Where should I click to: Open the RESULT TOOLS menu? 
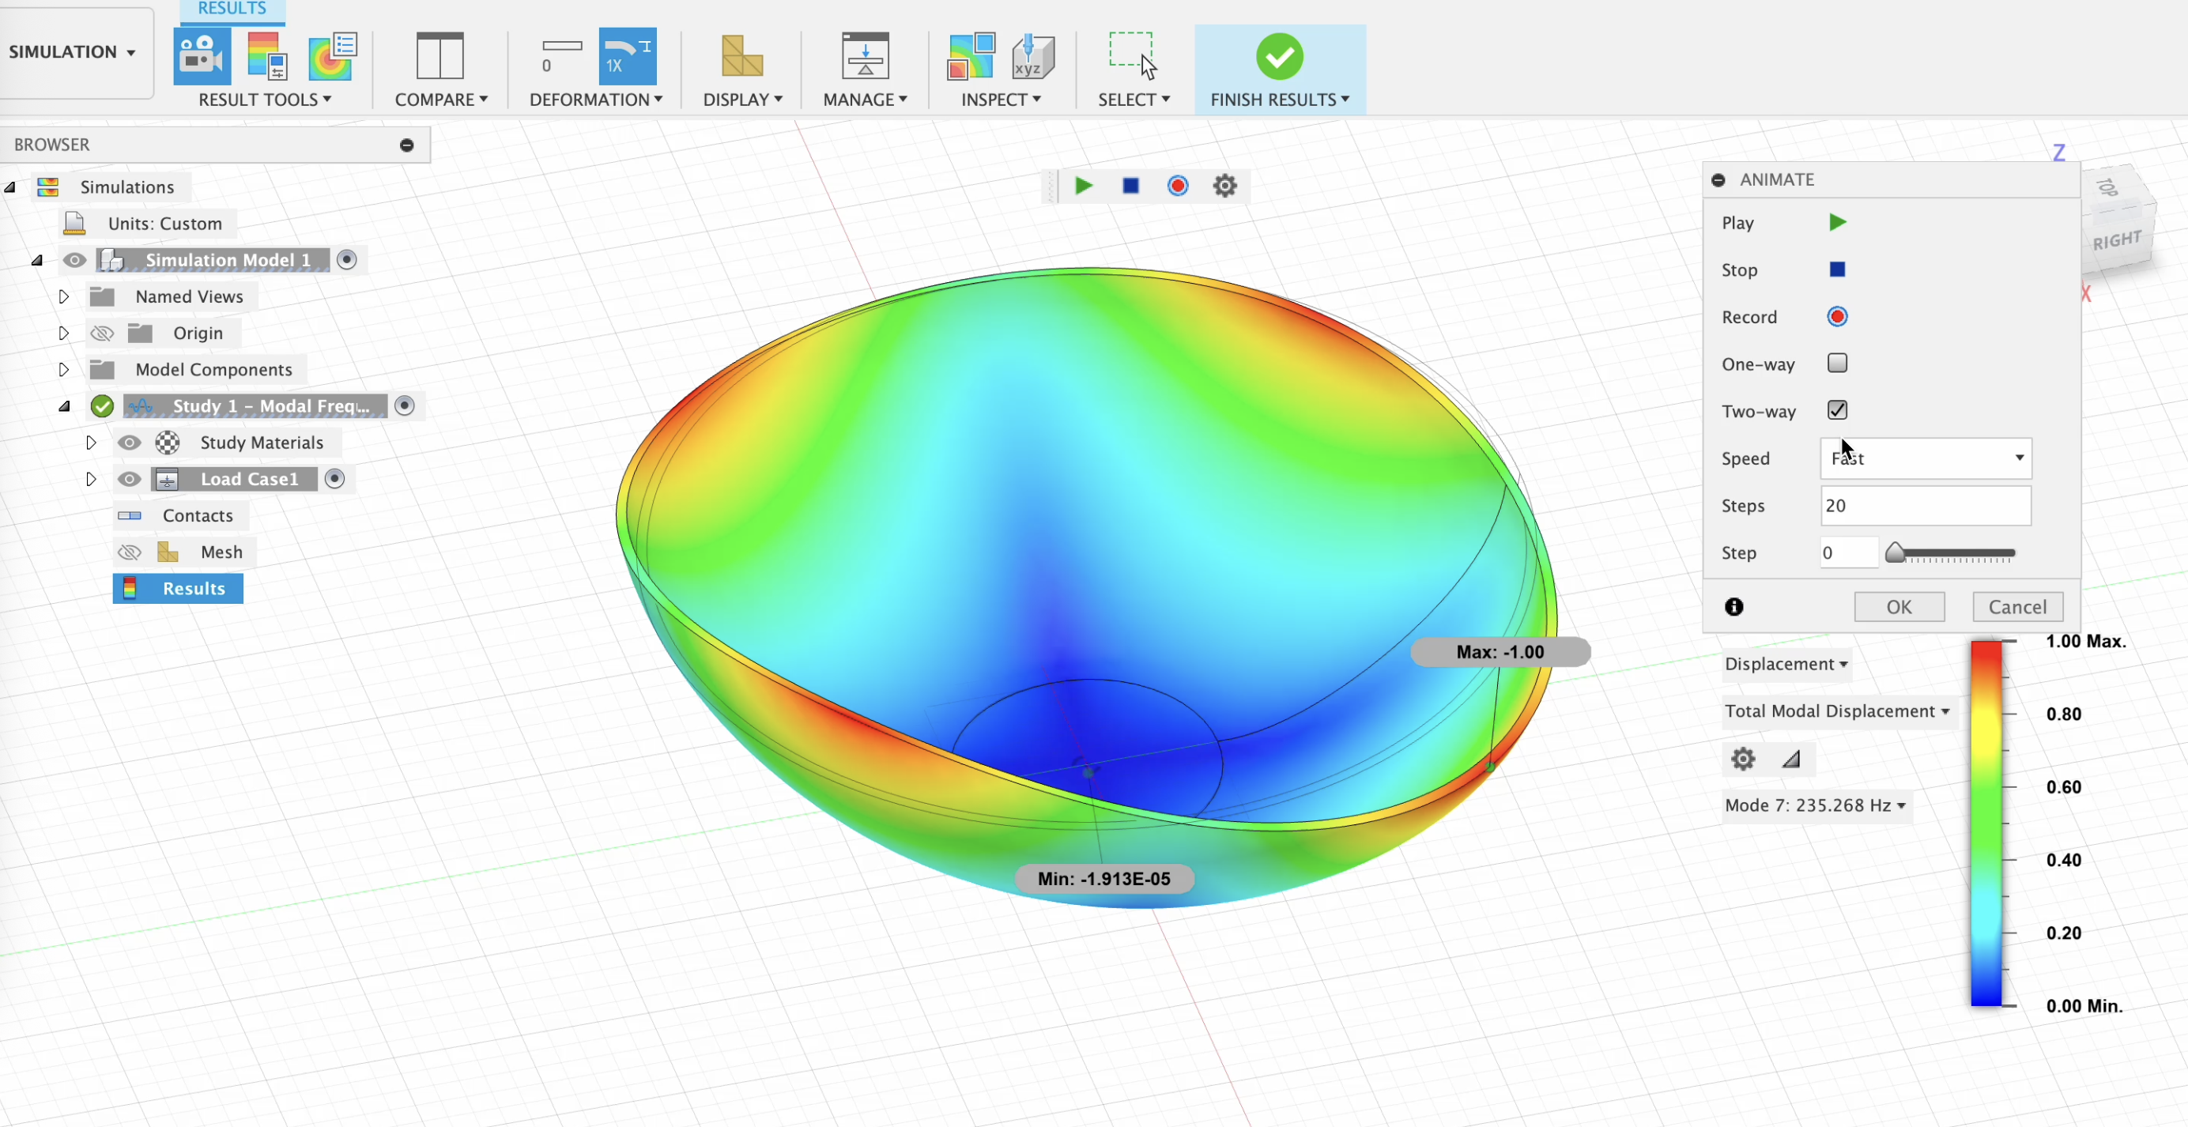(264, 100)
